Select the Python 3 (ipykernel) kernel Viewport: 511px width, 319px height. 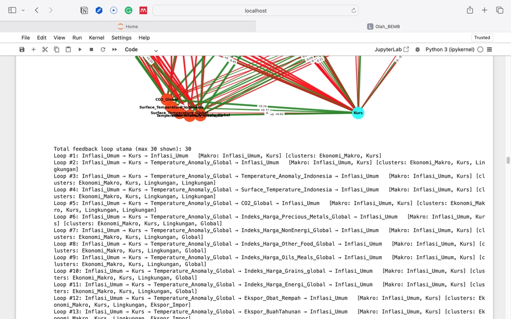tap(449, 49)
